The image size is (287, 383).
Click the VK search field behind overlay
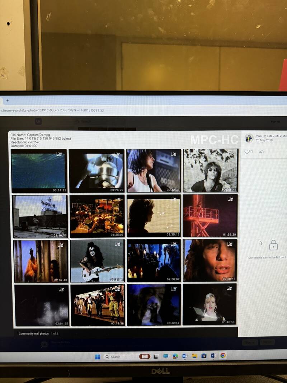click(x=99, y=121)
